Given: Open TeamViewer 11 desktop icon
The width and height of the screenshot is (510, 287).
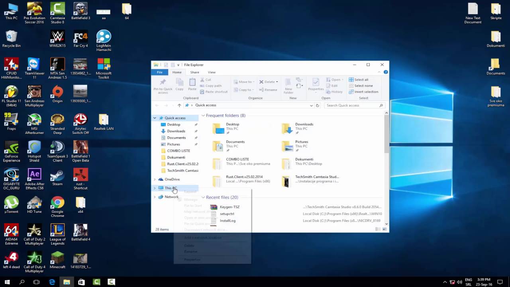Looking at the screenshot, I should coord(34,69).
